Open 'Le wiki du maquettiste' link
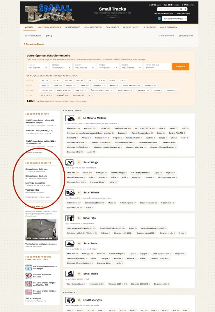215x312 pixels. coord(35,183)
